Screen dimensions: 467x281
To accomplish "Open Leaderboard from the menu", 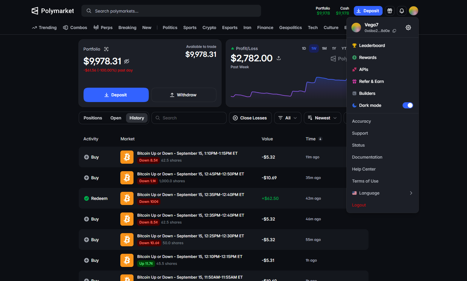I will [x=383, y=45].
